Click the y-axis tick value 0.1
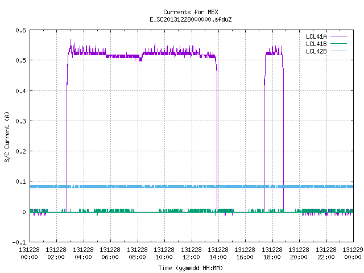 pos(20,181)
